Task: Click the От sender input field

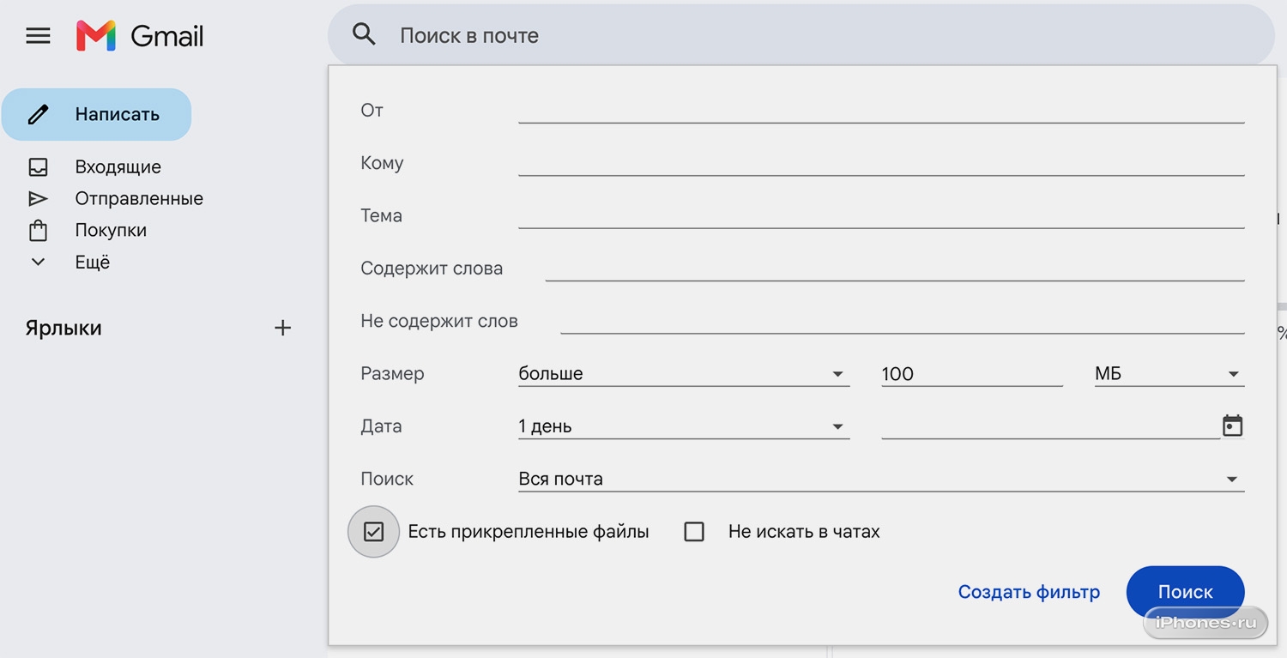Action: (881, 111)
